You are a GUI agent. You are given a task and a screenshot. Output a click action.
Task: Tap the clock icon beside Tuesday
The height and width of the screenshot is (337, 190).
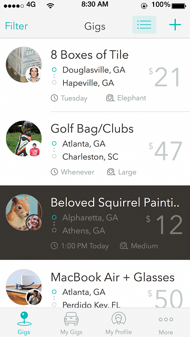tap(54, 98)
